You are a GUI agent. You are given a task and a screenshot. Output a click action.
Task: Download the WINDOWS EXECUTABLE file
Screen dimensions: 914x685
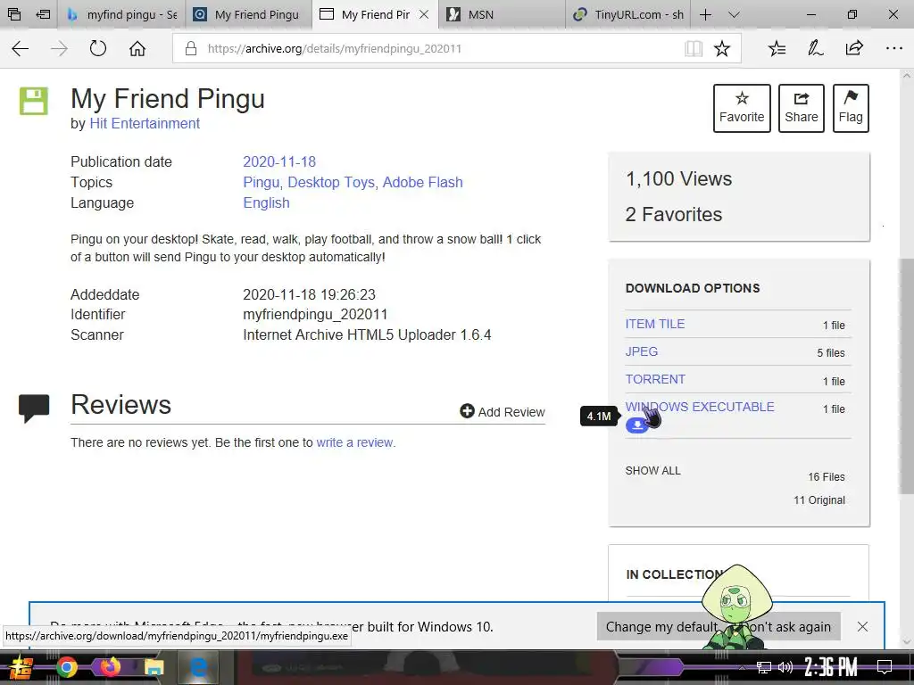(x=700, y=407)
